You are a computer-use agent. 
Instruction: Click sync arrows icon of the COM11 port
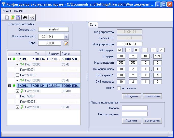click(x=22, y=107)
